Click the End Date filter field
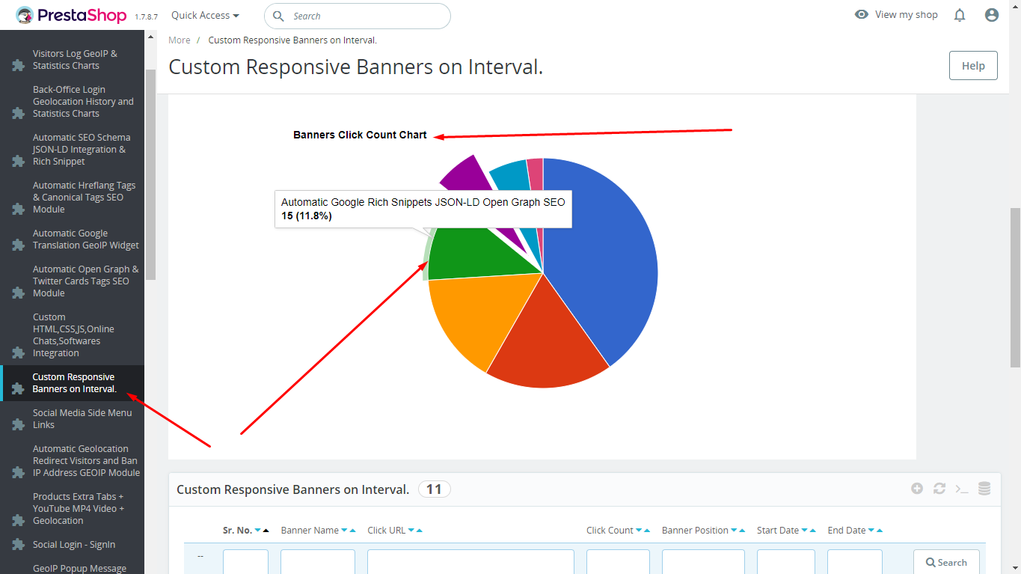 point(855,562)
